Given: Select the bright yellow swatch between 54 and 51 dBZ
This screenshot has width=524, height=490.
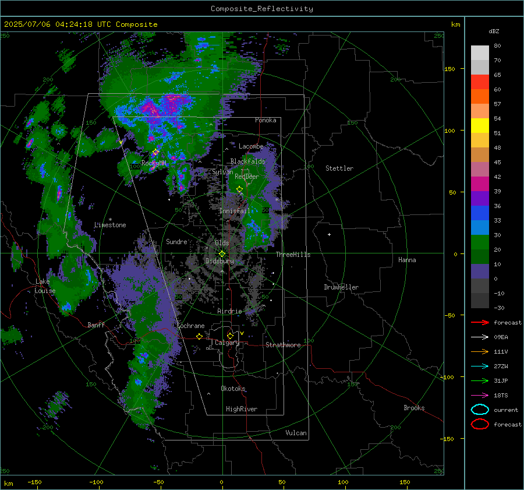Looking at the screenshot, I should (480, 126).
